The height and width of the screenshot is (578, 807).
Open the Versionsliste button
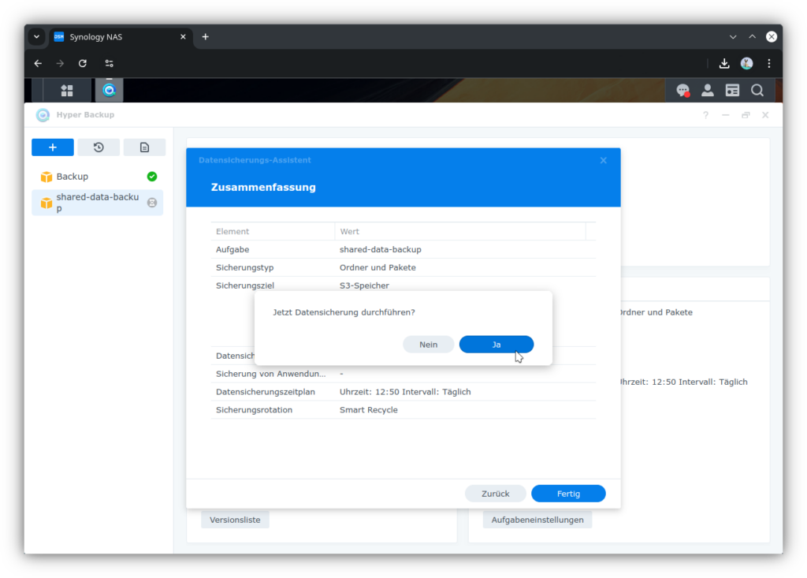tap(235, 520)
